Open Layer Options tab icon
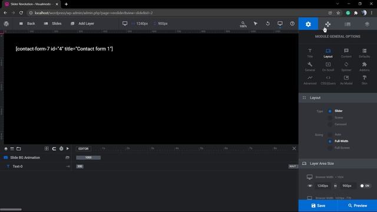This screenshot has height=212, width=377. tap(367, 24)
